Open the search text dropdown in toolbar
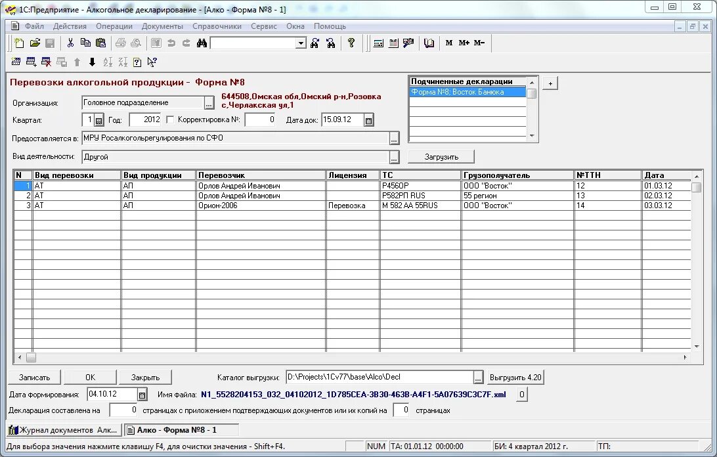 pos(301,43)
